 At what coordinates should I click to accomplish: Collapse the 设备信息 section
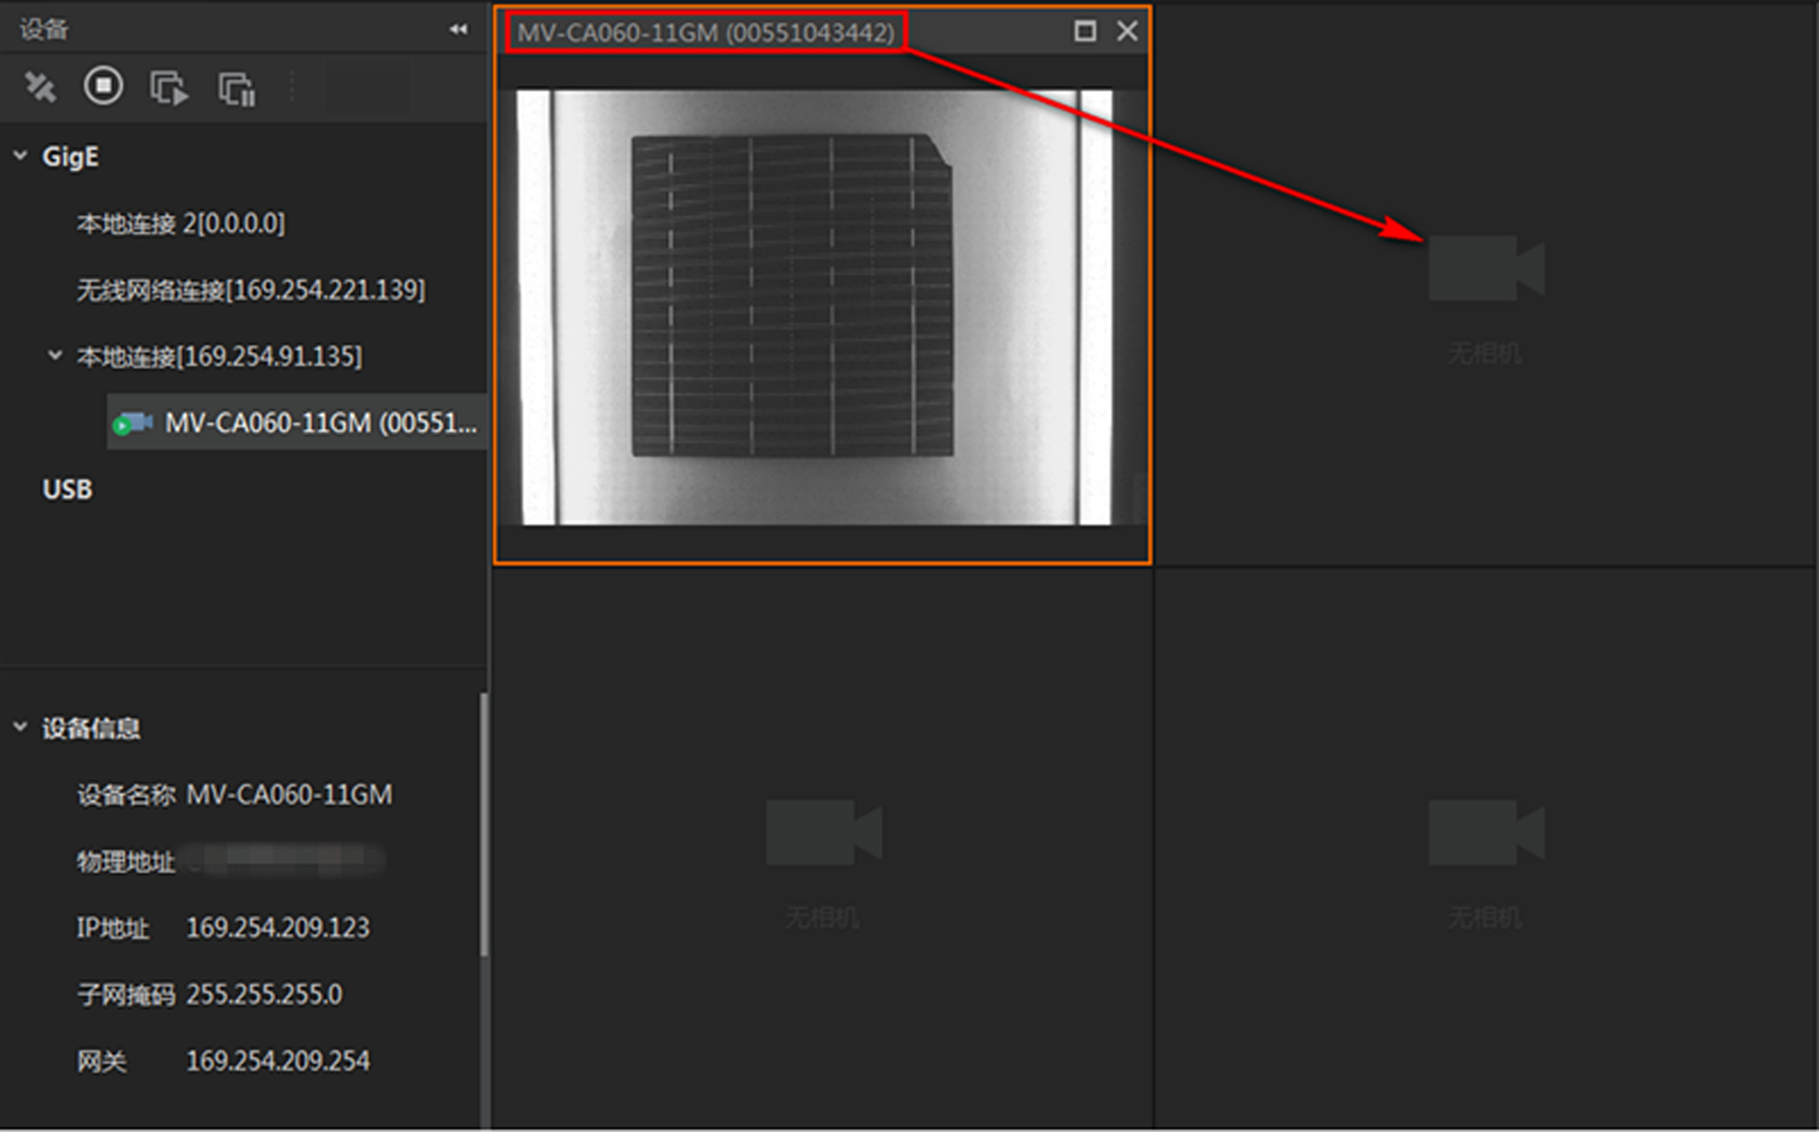[x=20, y=727]
